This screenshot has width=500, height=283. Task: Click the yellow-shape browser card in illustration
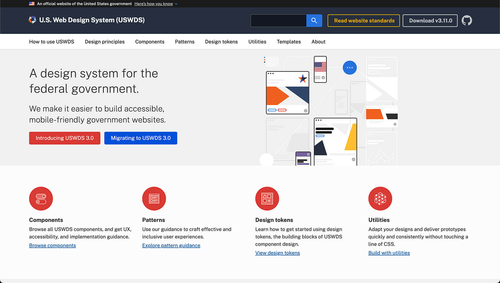tap(335, 142)
